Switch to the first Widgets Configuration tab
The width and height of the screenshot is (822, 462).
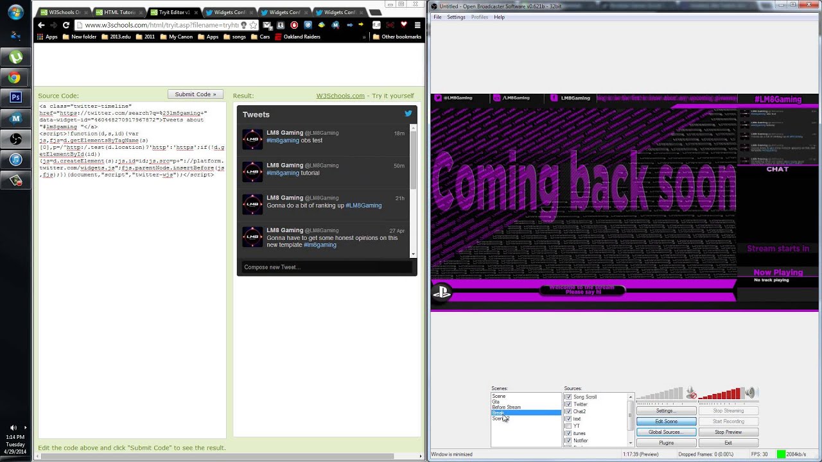click(x=229, y=12)
